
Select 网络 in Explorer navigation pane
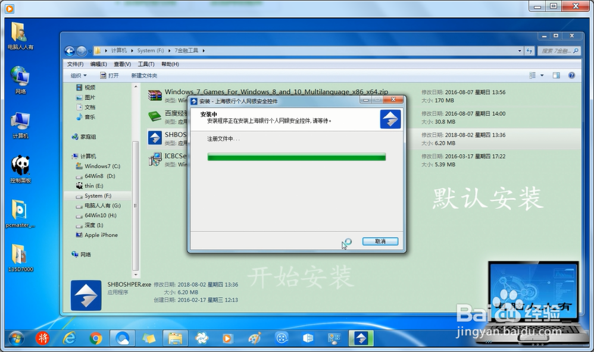[x=82, y=254]
